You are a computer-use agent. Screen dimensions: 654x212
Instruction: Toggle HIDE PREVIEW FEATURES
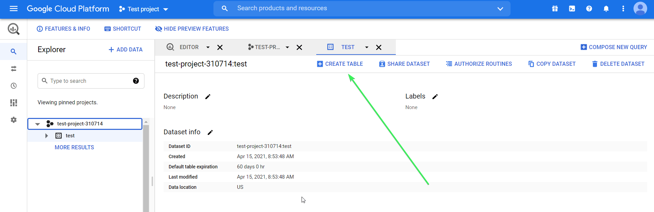coord(192,29)
